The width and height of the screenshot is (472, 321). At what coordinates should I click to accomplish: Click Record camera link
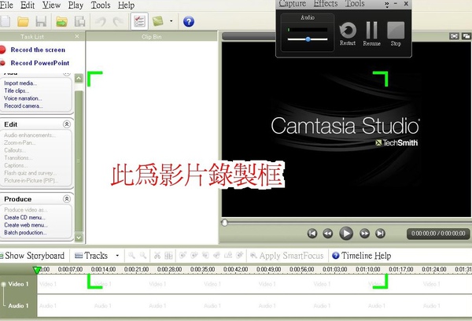(23, 105)
